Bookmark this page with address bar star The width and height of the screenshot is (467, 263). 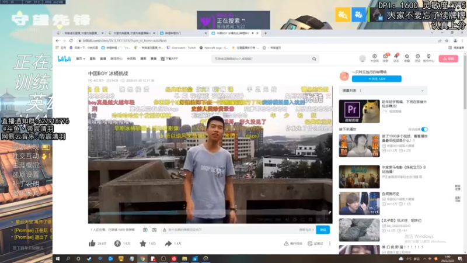point(447,40)
